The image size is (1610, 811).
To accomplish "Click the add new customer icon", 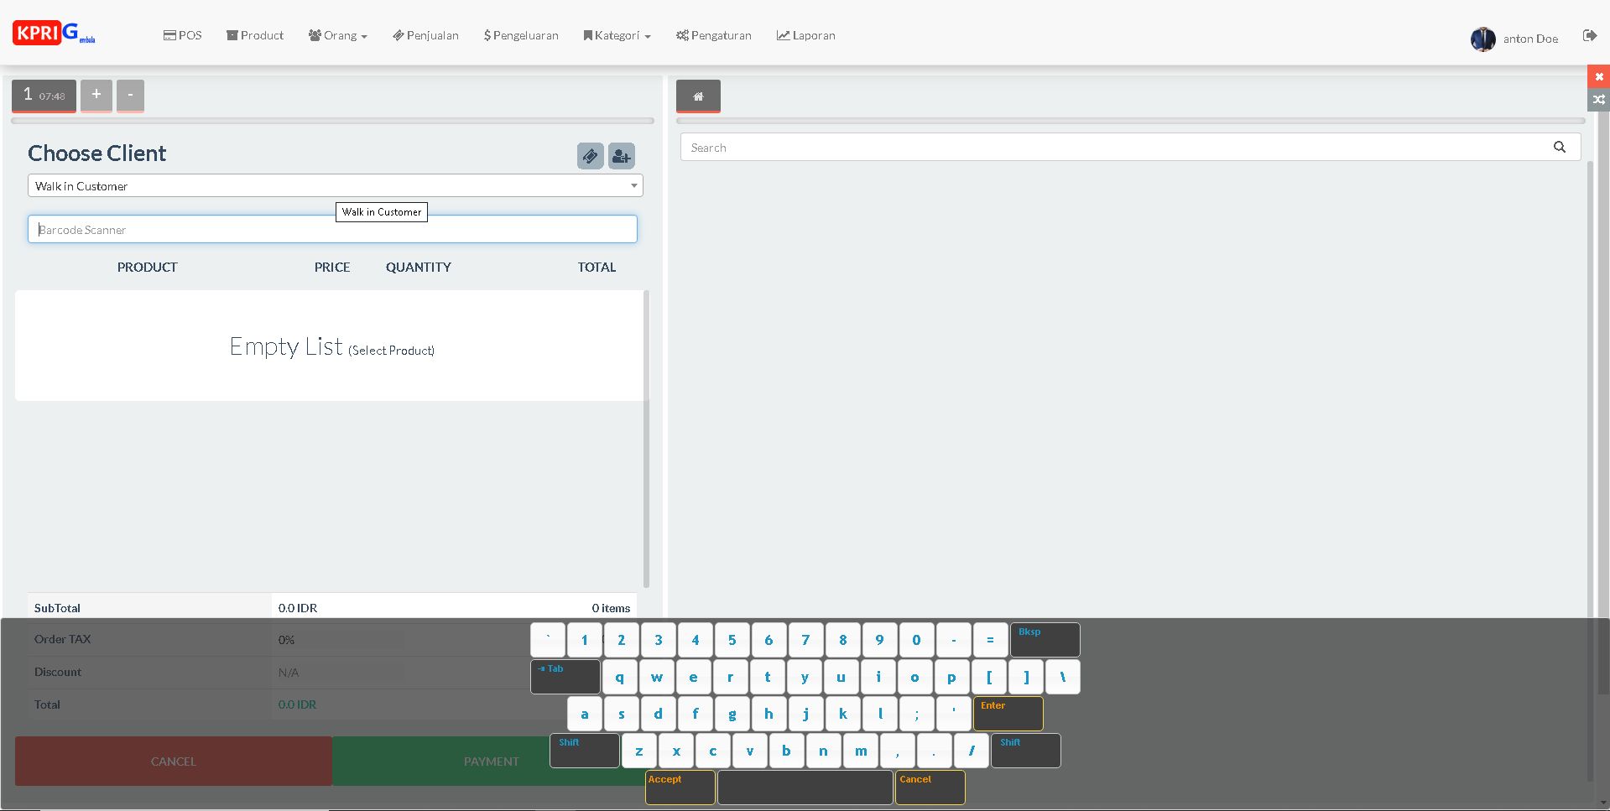I will point(621,156).
